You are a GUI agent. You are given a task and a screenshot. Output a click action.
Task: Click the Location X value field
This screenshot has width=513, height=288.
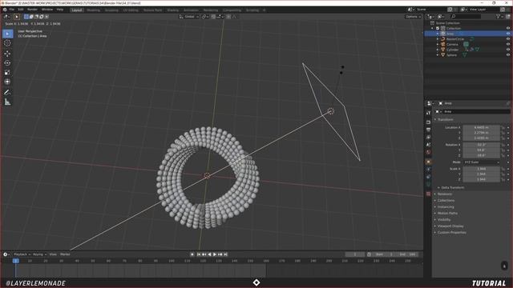point(481,128)
